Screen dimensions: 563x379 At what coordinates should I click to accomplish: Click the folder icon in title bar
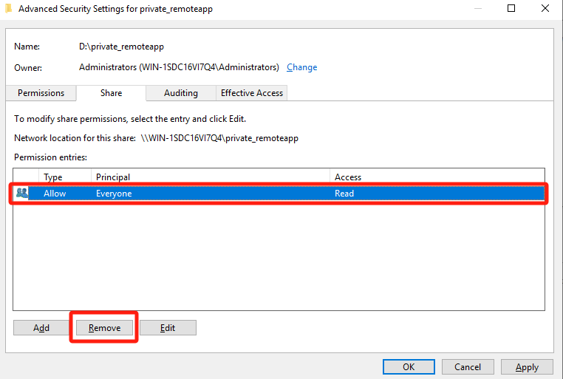pos(8,9)
